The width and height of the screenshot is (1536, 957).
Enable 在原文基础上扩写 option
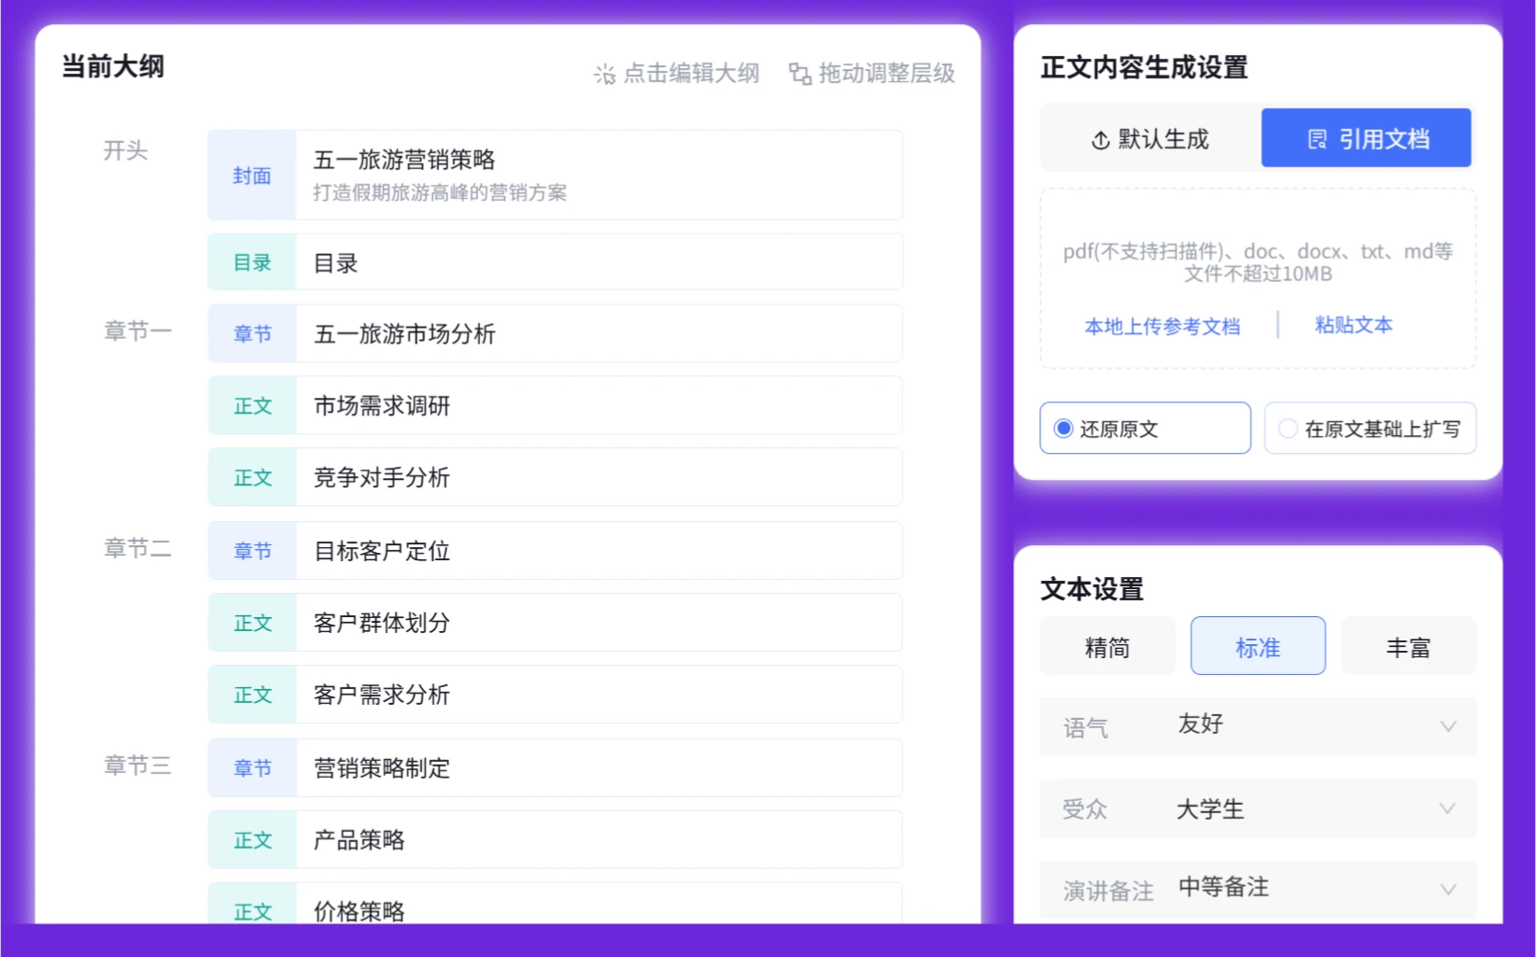coord(1289,428)
